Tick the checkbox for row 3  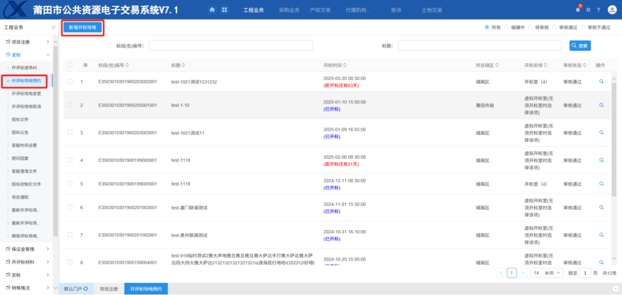pos(70,132)
